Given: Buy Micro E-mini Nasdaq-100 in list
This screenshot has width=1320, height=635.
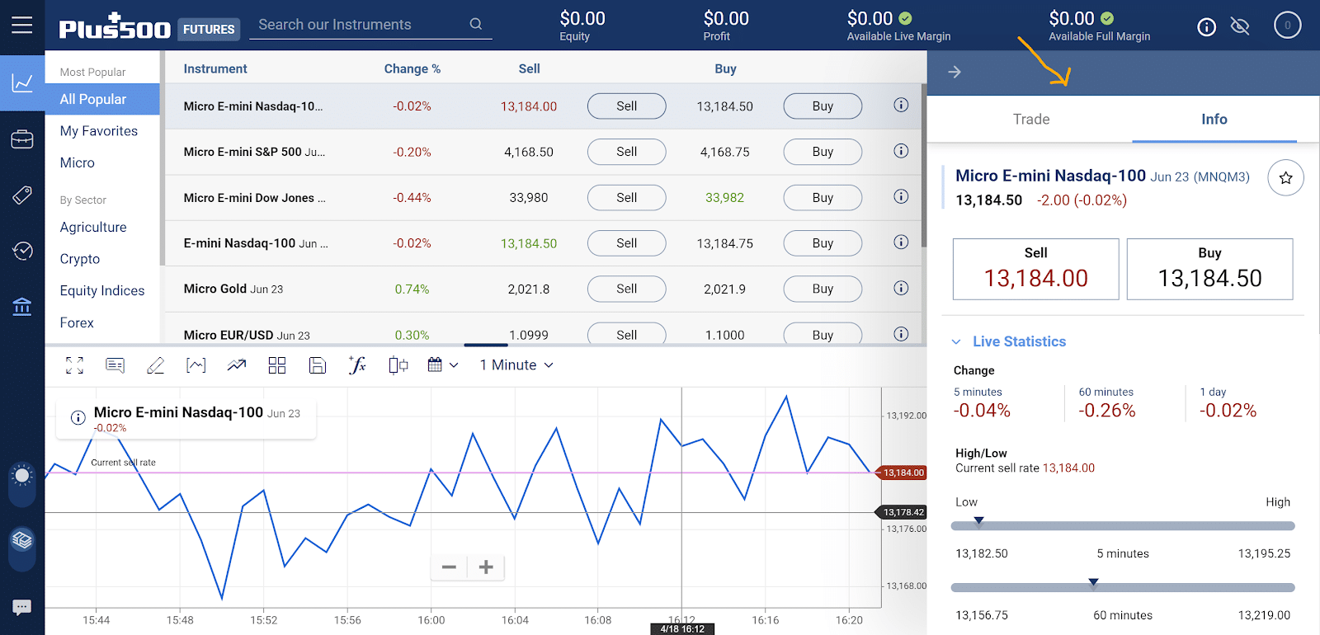Looking at the screenshot, I should 823,106.
